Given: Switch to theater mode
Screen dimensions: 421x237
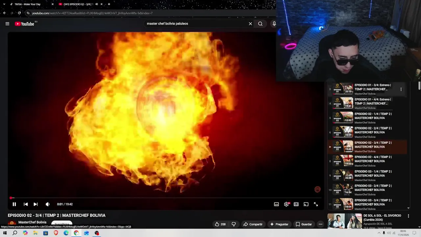Looking at the screenshot, I should click(296, 204).
